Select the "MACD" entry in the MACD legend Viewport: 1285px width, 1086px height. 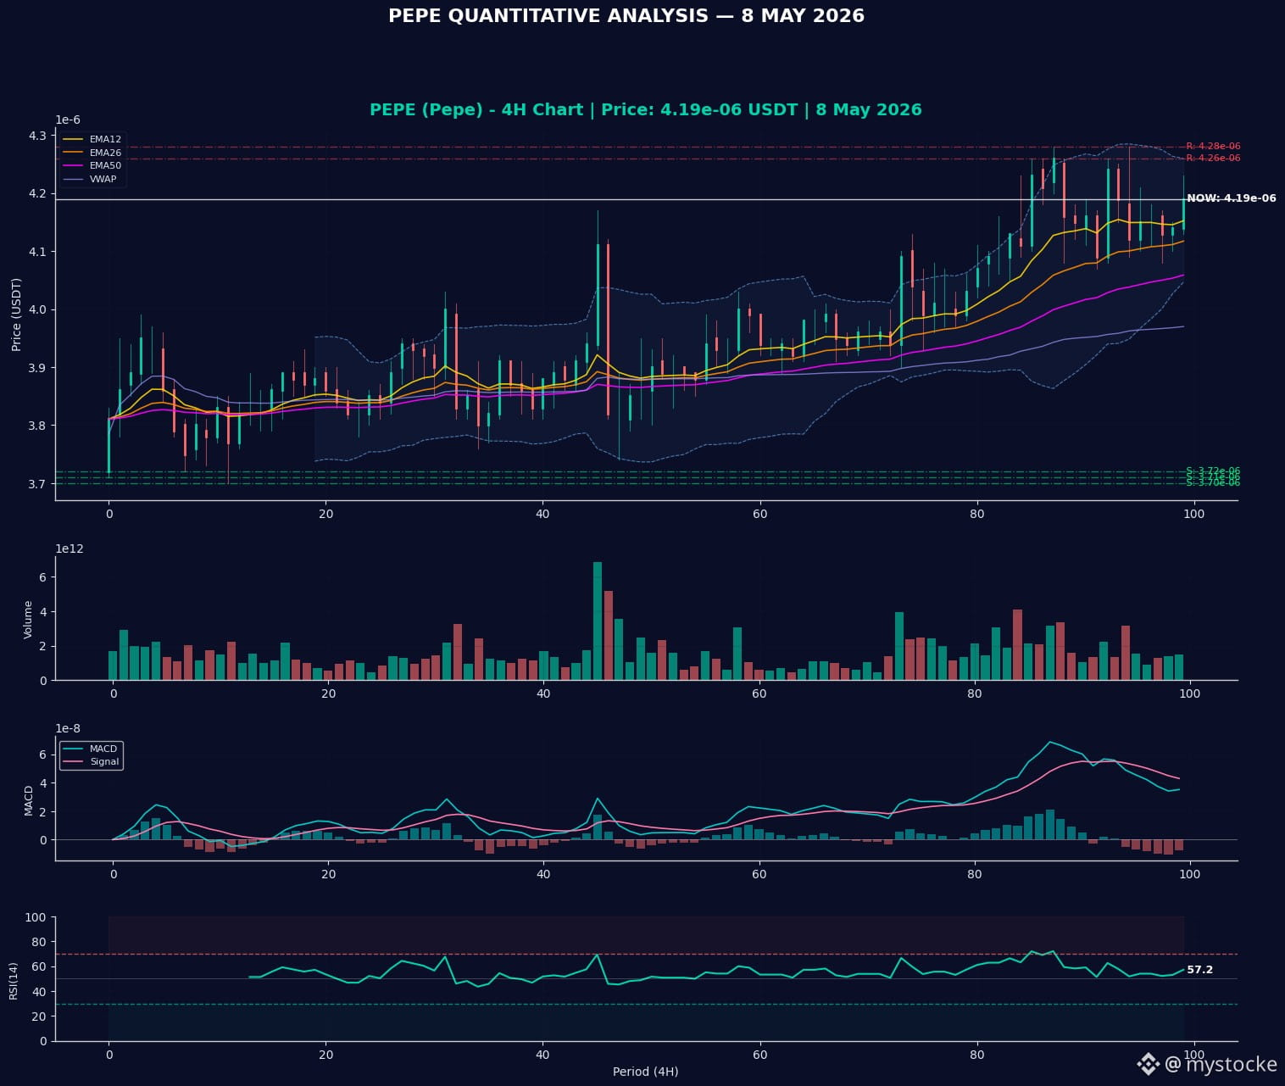[103, 749]
